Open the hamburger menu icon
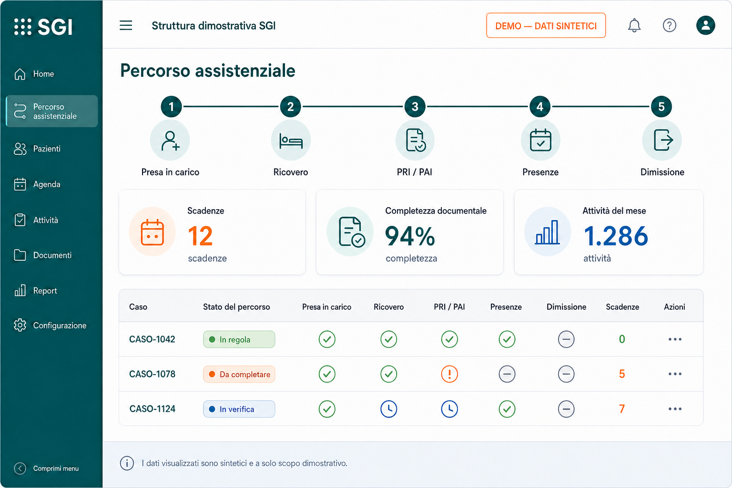Viewport: 732px width, 488px height. tap(126, 25)
